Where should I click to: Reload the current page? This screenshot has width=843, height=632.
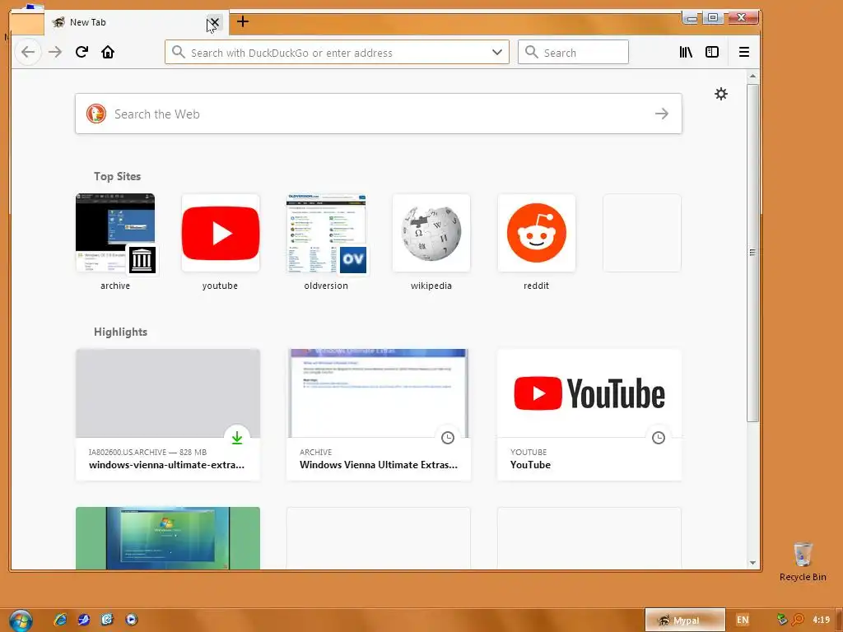(82, 52)
